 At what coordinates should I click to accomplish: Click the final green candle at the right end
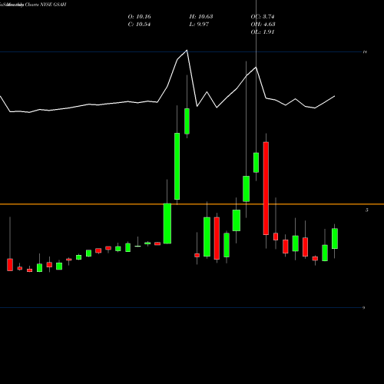(335, 239)
